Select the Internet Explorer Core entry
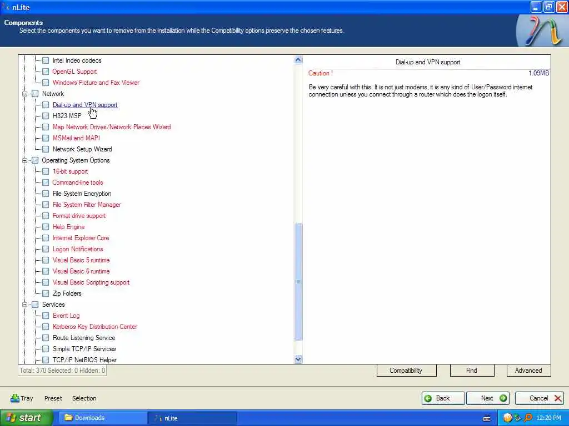This screenshot has width=569, height=426. [x=81, y=238]
